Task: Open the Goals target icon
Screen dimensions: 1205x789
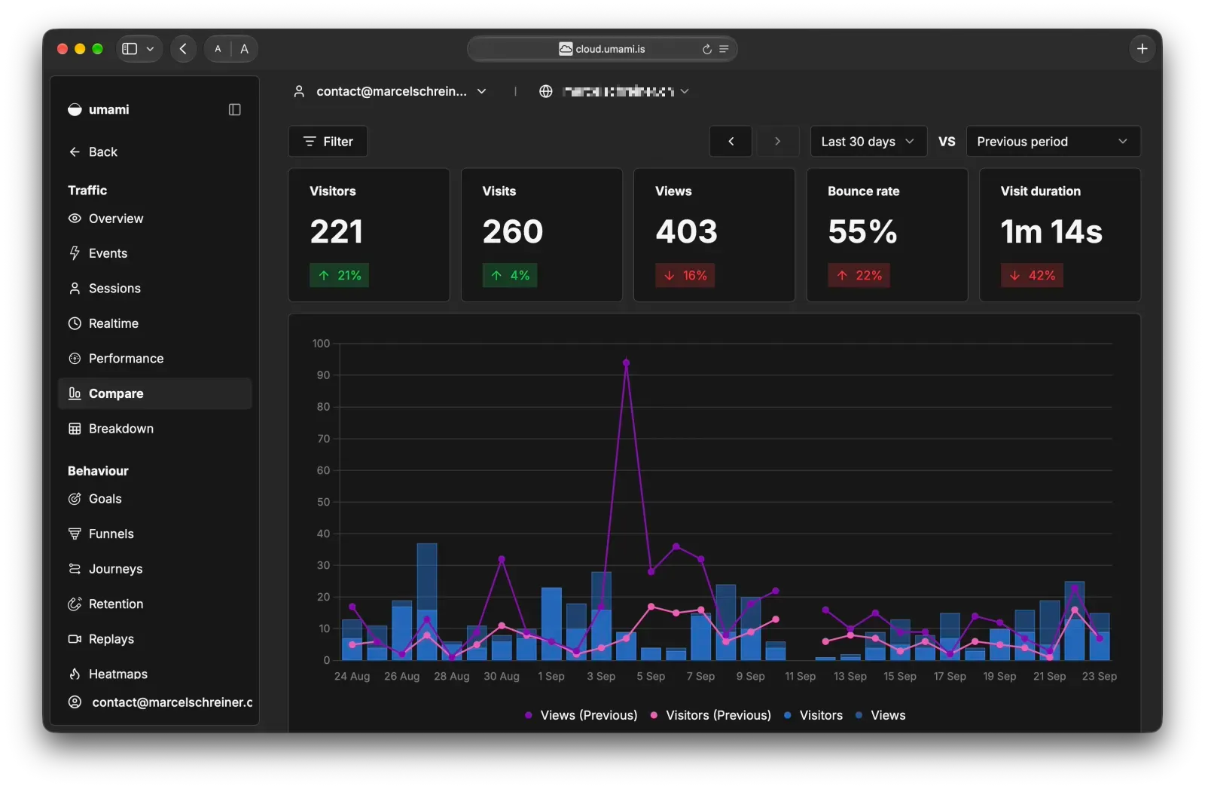Action: coord(75,499)
